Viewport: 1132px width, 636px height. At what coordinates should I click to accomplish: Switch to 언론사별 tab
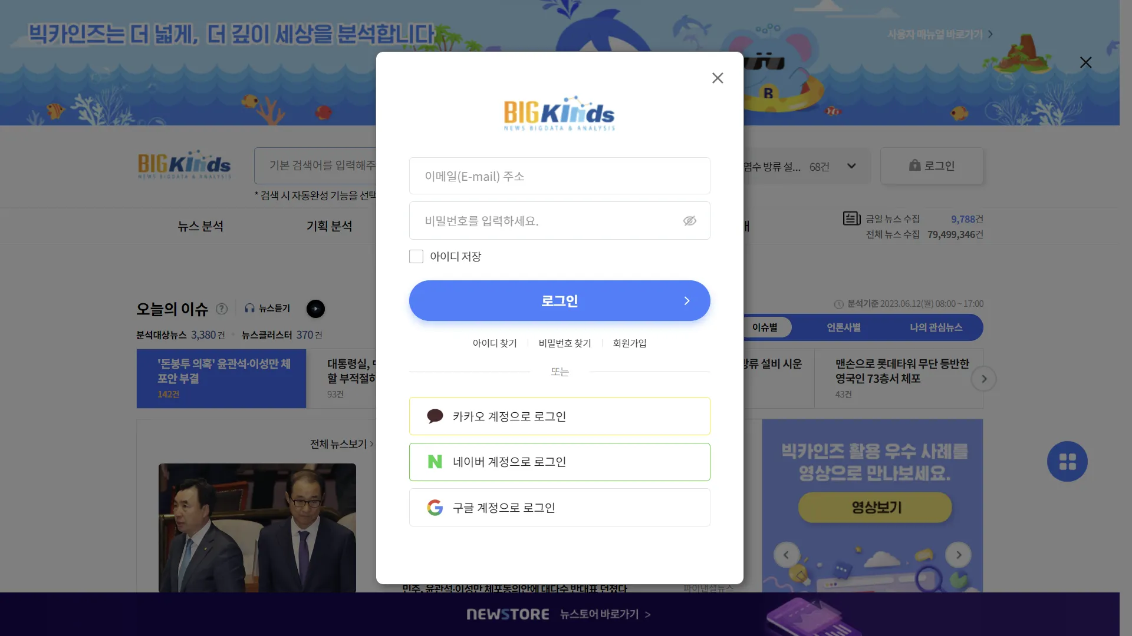click(x=843, y=327)
